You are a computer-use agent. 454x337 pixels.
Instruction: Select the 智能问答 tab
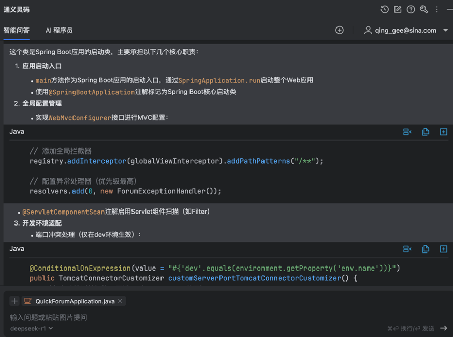point(17,31)
